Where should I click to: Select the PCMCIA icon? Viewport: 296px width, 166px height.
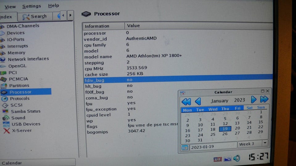4,79
